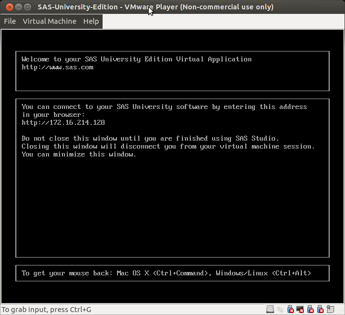The image size is (345, 315).
Task: Maximize the VMware Player window
Action: pyautogui.click(x=27, y=7)
